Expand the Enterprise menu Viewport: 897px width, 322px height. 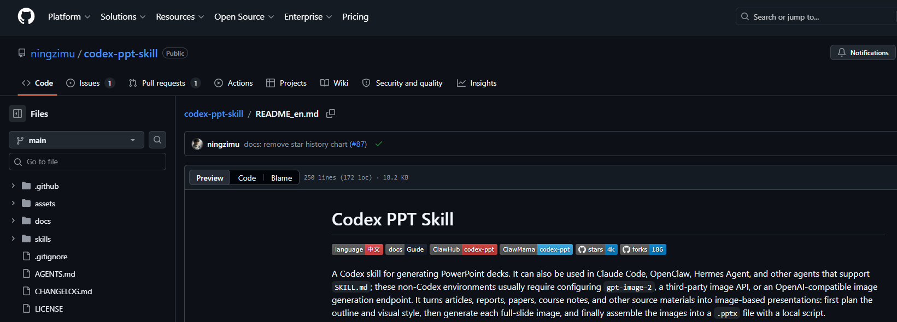tap(308, 17)
